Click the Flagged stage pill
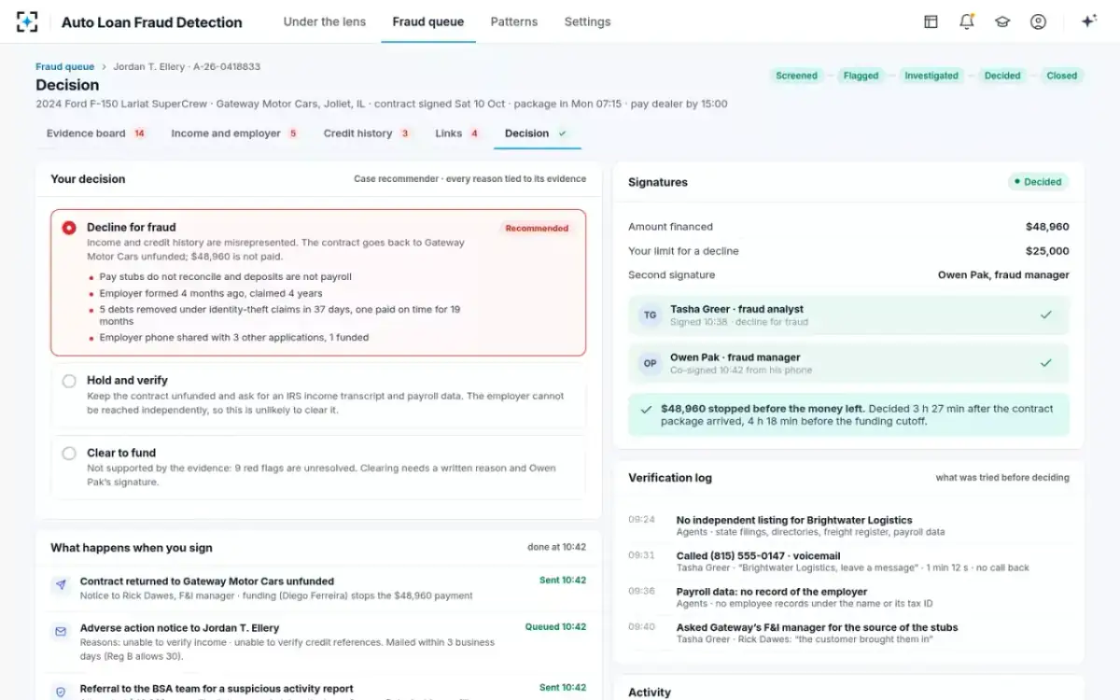Image resolution: width=1120 pixels, height=700 pixels. pyautogui.click(x=861, y=76)
